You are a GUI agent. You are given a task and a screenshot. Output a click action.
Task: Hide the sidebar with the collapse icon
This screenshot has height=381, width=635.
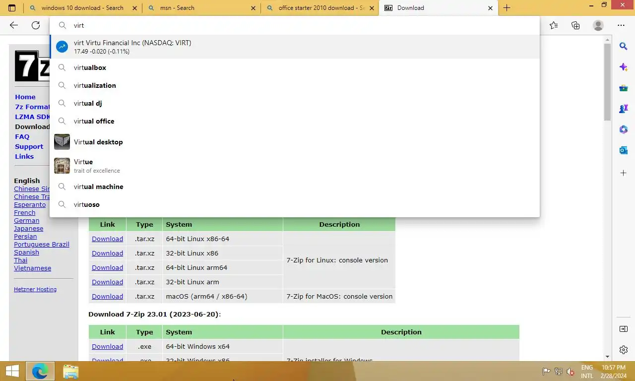tap(624, 329)
